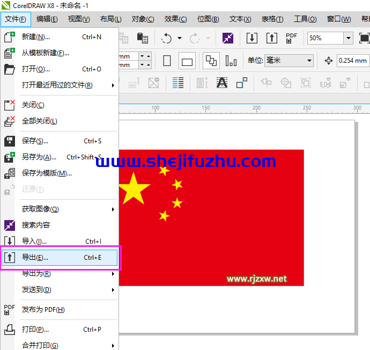
Task: Choose 另存为(A)... menu entry
Action: point(60,157)
